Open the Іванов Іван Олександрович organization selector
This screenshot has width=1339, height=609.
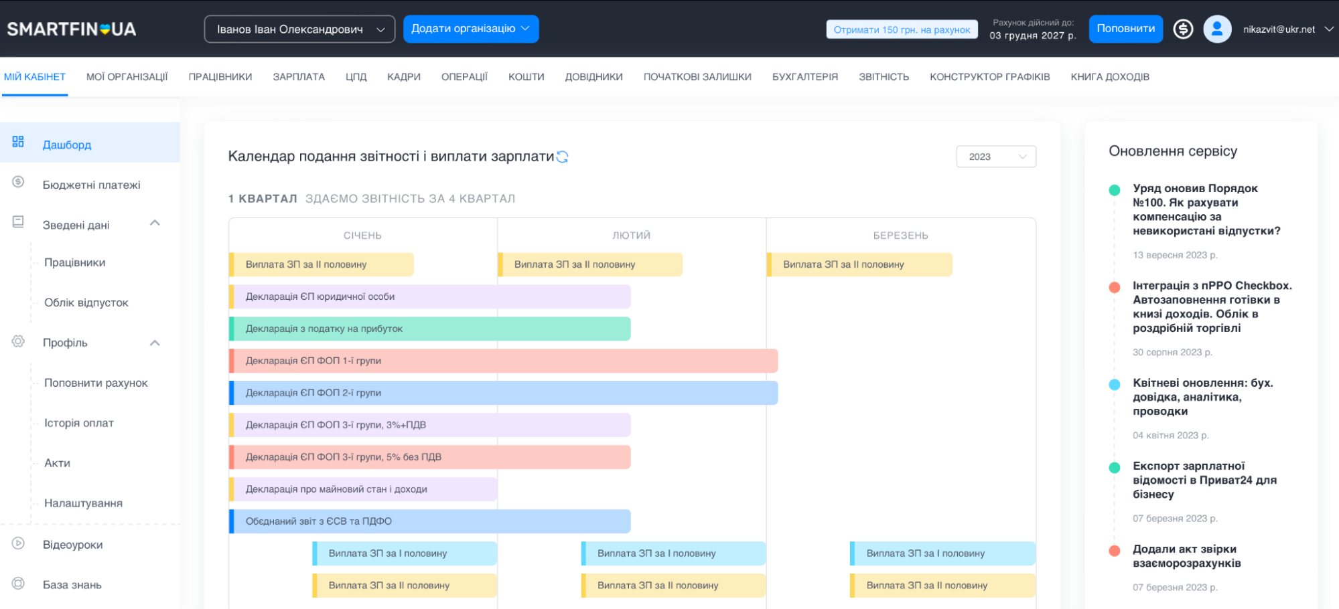pos(299,29)
